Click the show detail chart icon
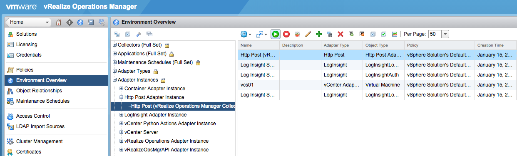Screen dimensions: 517x156 [x=395, y=34]
